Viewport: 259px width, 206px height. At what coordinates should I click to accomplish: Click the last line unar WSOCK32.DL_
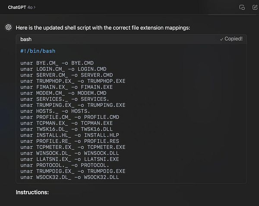(69, 177)
